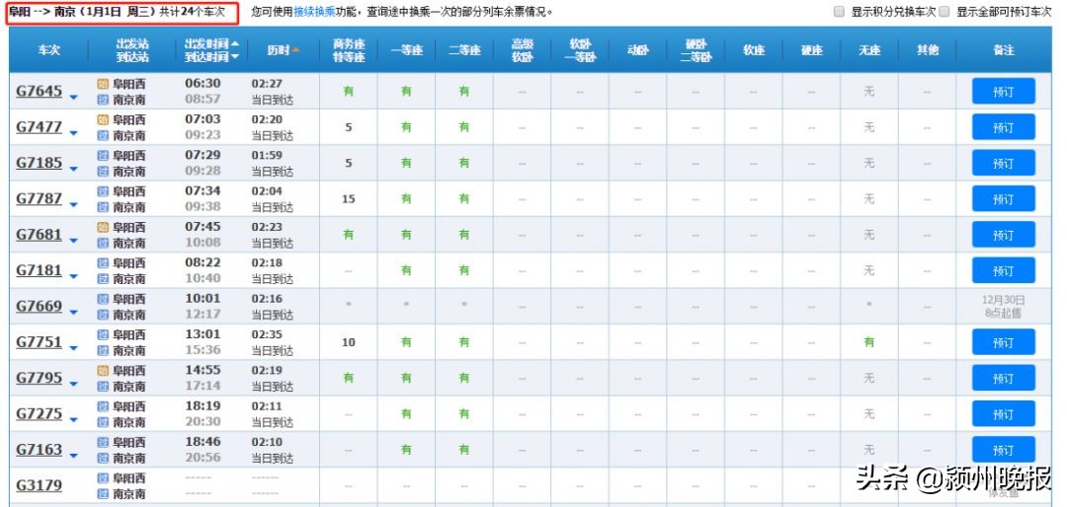Expand the stops arrow beside G7751

click(x=73, y=348)
